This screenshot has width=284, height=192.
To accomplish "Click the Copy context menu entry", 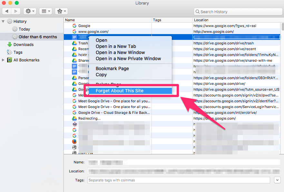I will 101,75.
